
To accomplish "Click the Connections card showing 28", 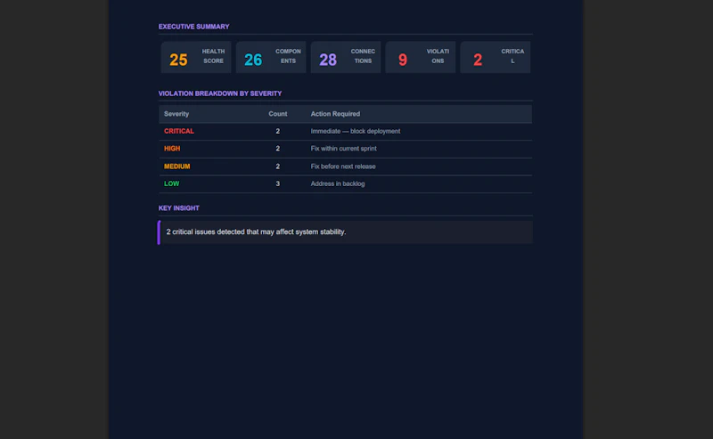I will (346, 57).
